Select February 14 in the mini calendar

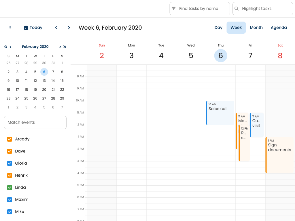coord(53,81)
